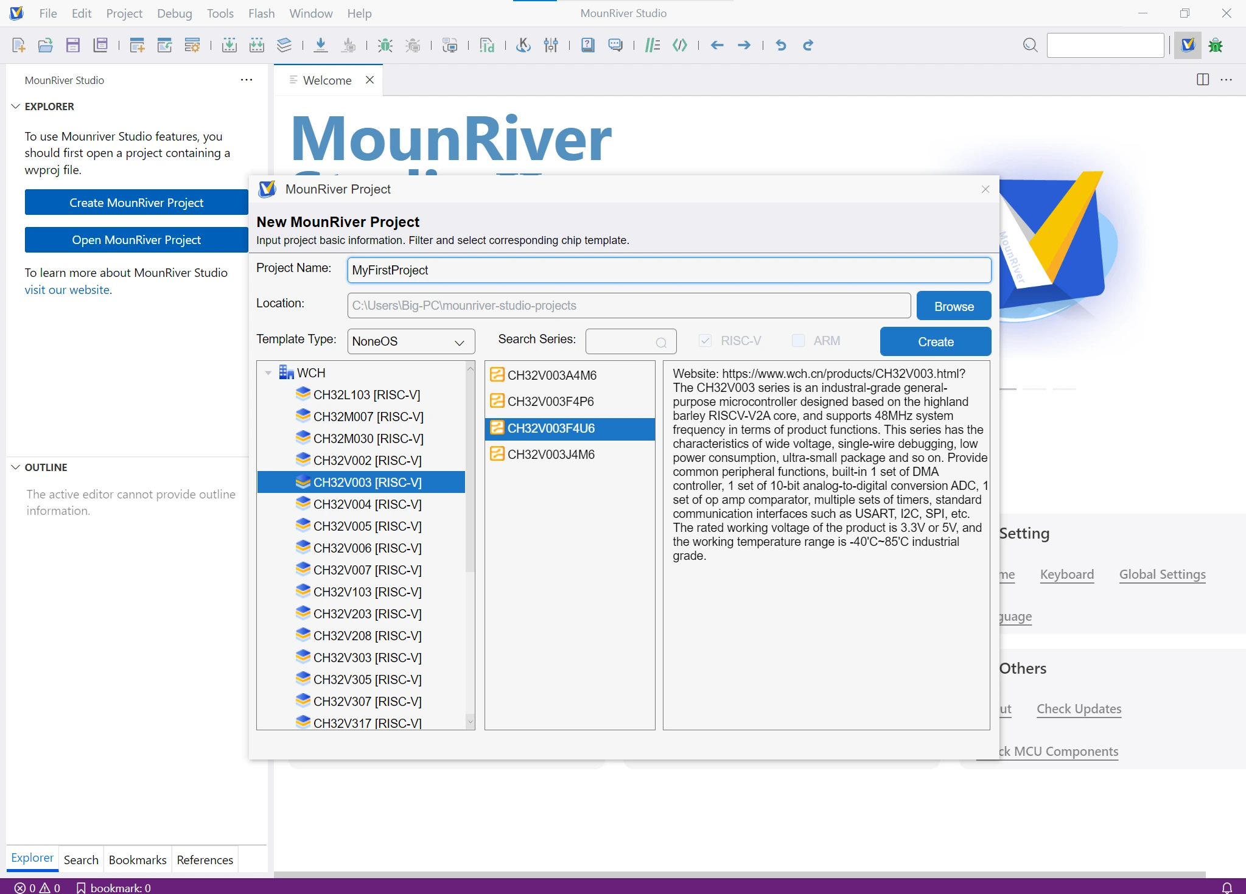Open the Template Type NoneOS dropdown

point(411,341)
